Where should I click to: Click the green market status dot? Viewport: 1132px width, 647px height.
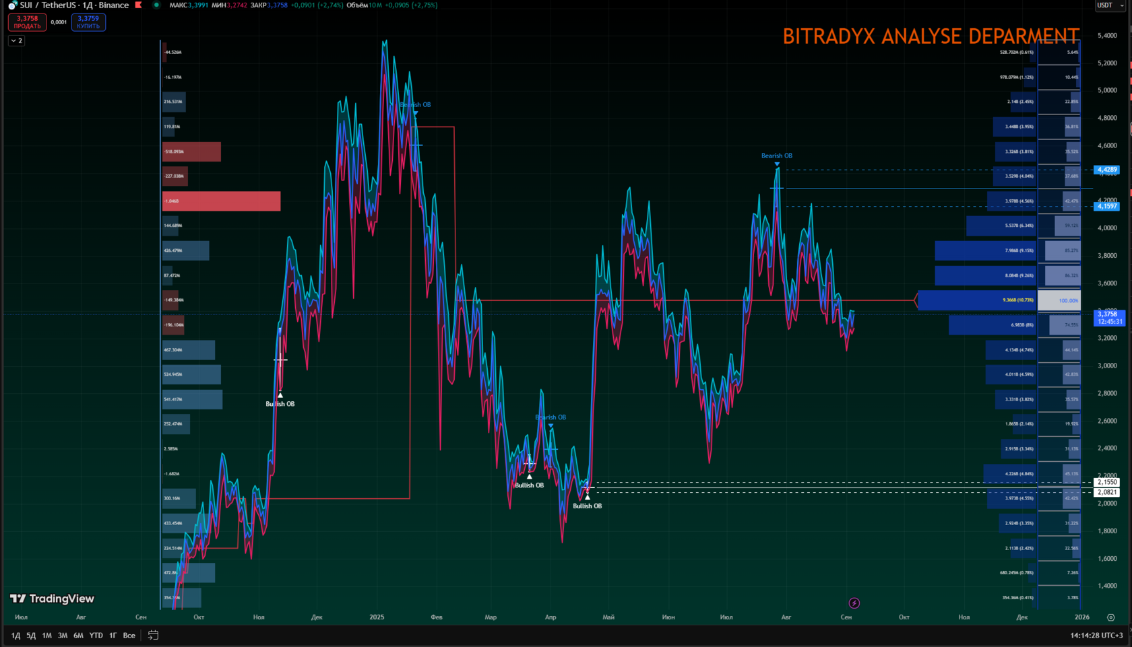point(156,5)
